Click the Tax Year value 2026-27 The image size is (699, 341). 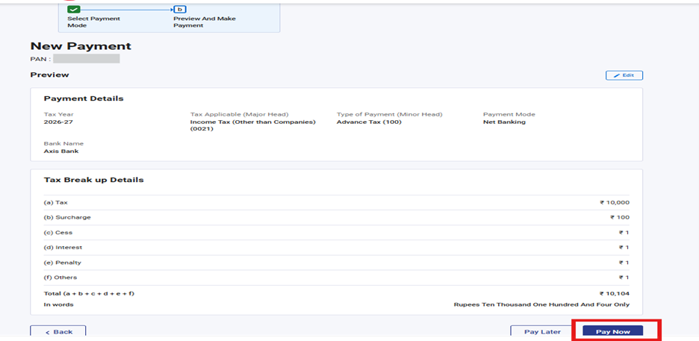point(59,122)
